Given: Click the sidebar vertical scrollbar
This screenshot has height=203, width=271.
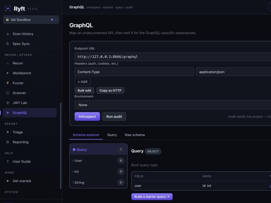Looking at the screenshot, I should click(61, 146).
